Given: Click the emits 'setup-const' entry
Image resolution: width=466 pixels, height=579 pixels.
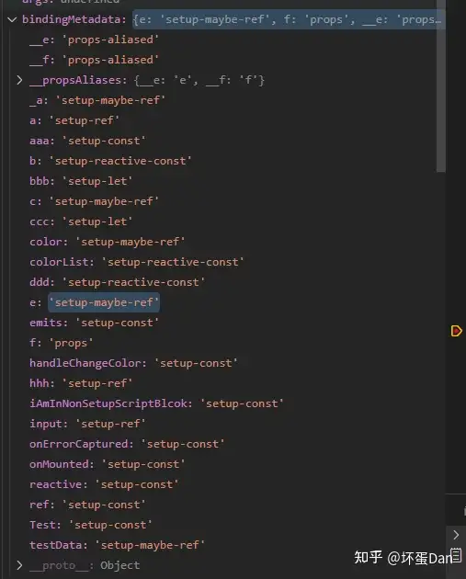Looking at the screenshot, I should (x=94, y=323).
